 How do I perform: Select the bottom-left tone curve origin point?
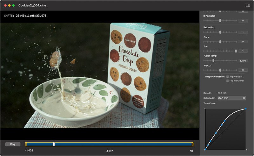pos(205,149)
